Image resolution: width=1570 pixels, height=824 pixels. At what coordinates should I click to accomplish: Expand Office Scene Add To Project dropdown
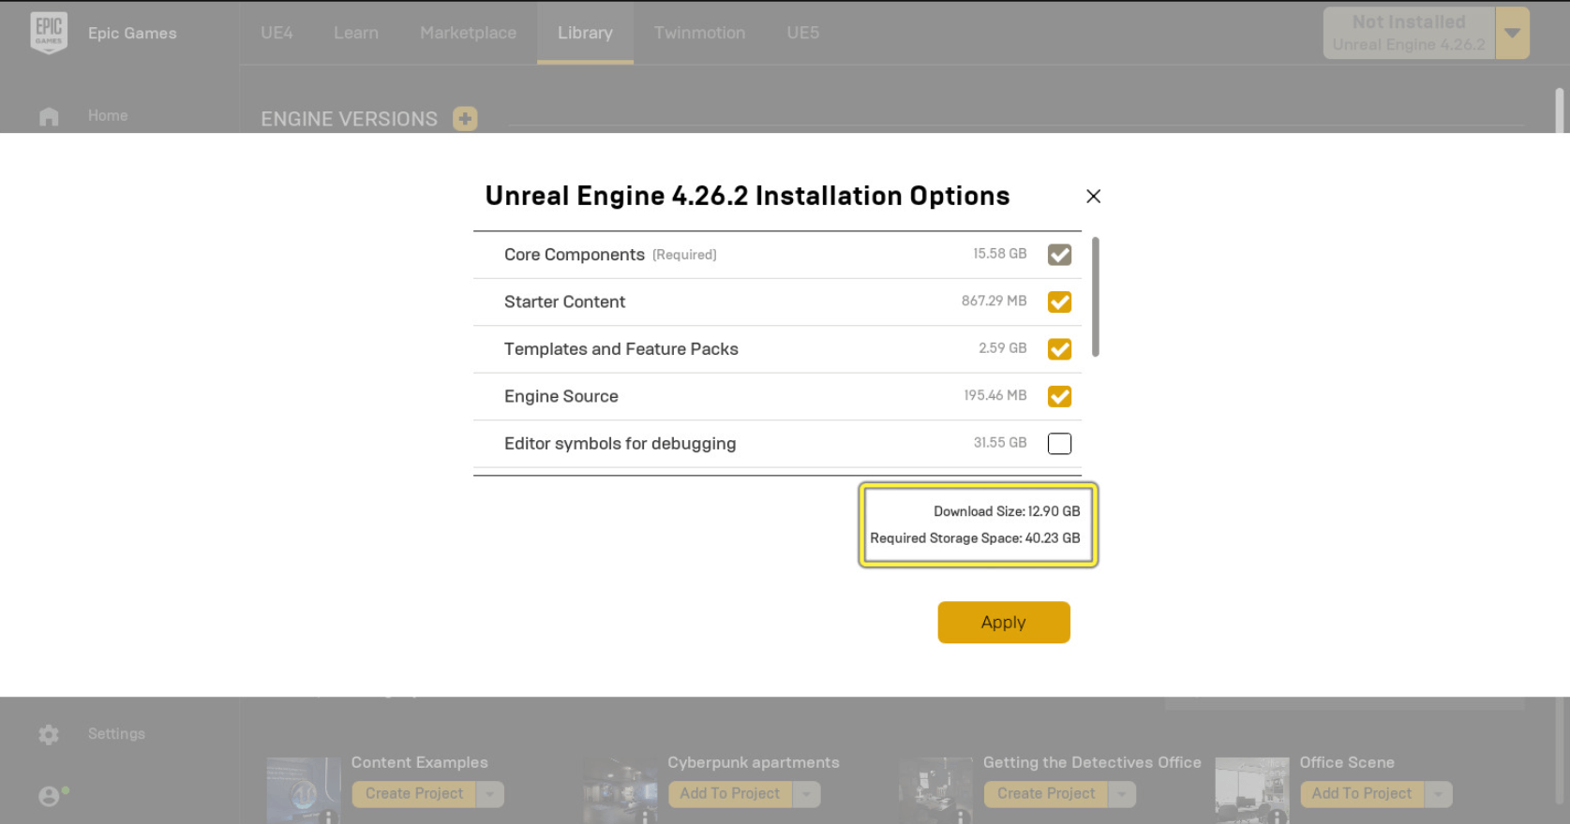pos(1438,794)
